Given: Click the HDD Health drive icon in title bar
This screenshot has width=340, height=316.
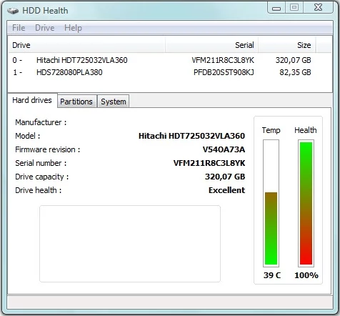Looking at the screenshot, I should (13, 11).
